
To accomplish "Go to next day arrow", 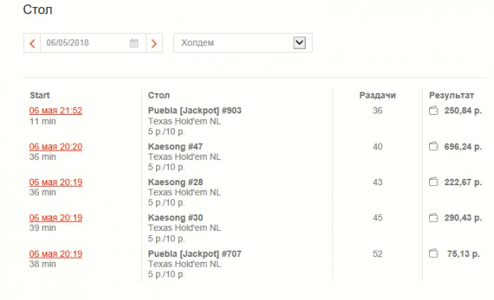I will coord(154,43).
